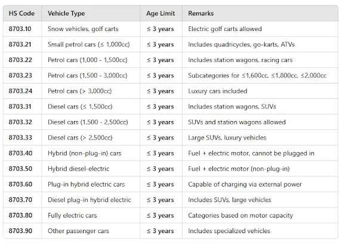Viewport: 352px width, 251px height.
Task: Click the Subcategories for ≤1,600cc remark
Action: coord(257,76)
